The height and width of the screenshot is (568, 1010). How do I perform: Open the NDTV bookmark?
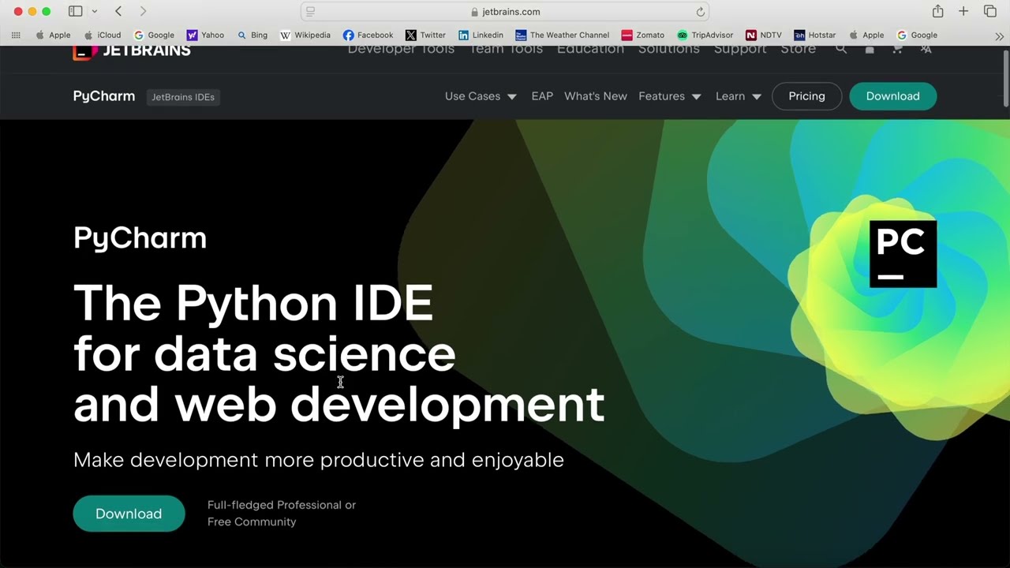763,35
